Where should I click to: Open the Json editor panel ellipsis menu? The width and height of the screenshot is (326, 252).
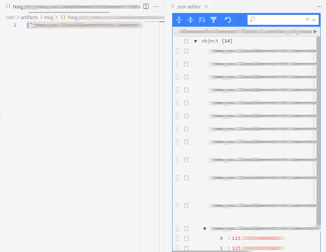[x=319, y=6]
